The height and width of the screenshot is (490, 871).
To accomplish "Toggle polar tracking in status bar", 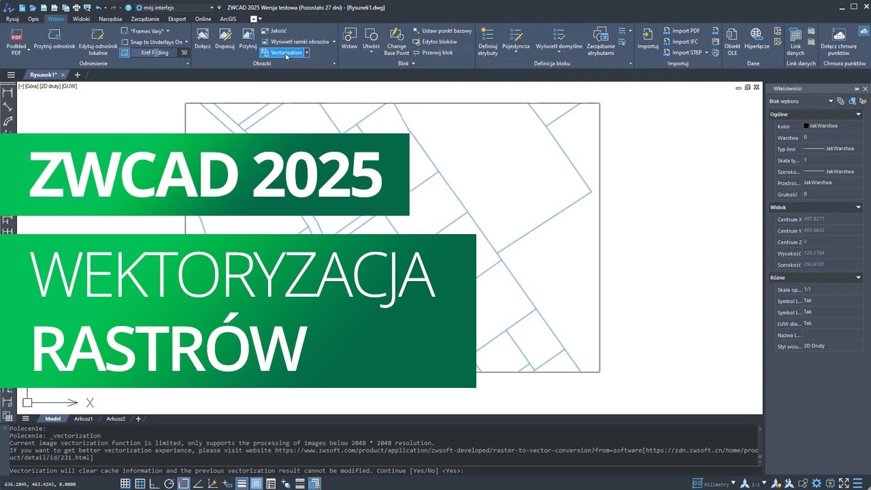I will pyautogui.click(x=169, y=484).
